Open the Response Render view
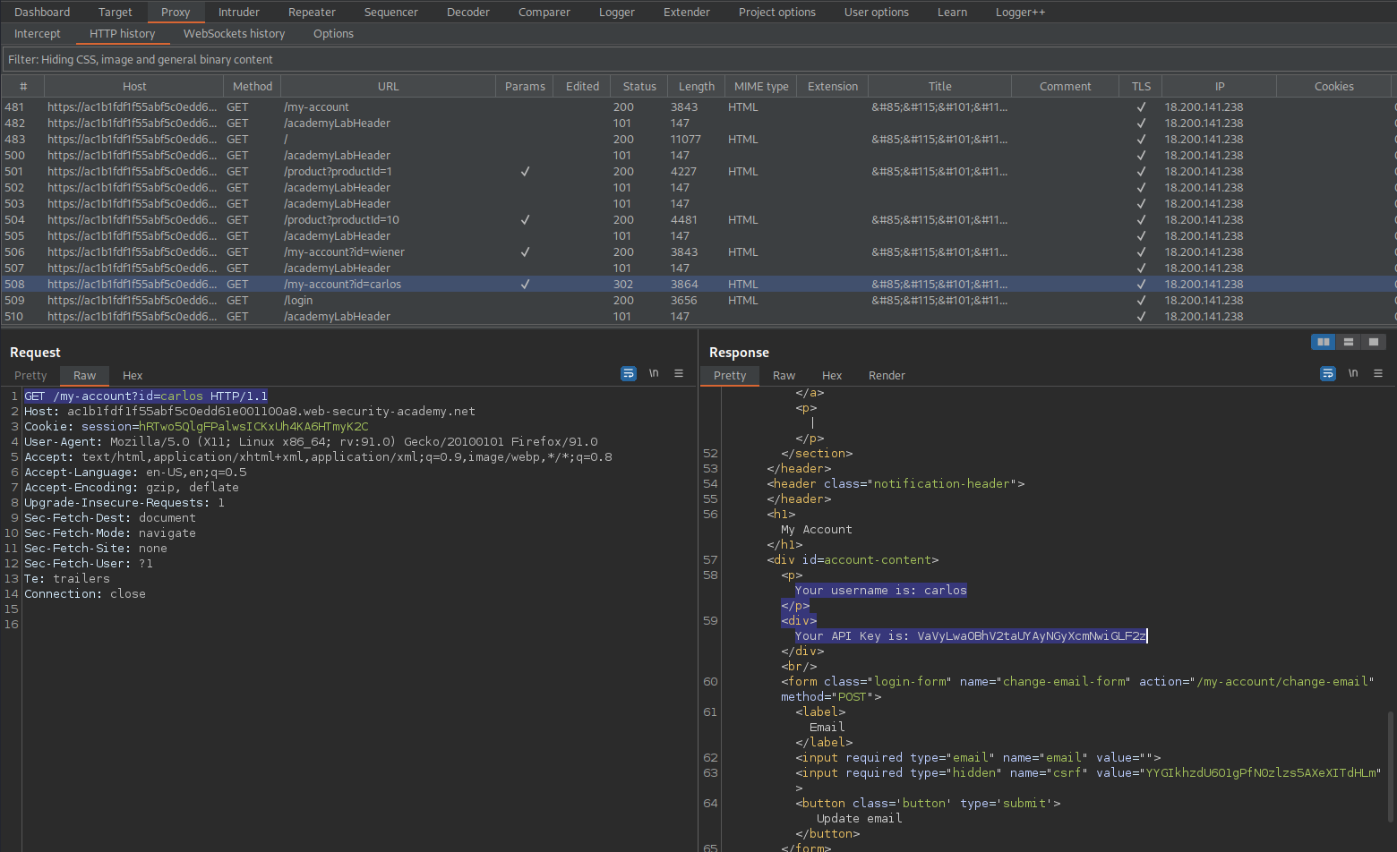 pos(887,375)
